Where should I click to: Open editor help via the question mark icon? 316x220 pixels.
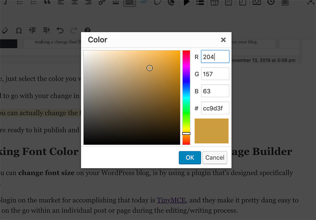(x=87, y=30)
